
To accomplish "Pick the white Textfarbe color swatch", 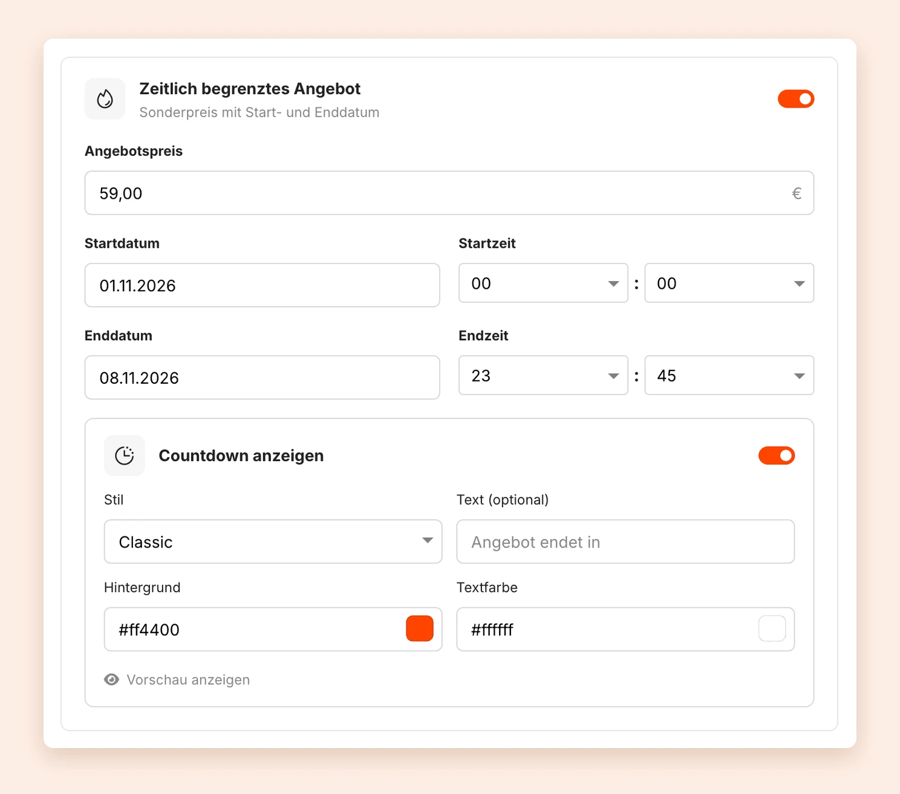I will pos(772,628).
